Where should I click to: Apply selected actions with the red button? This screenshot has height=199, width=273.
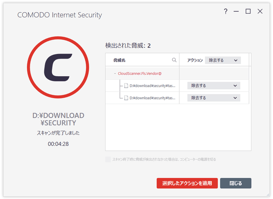tap(187, 183)
